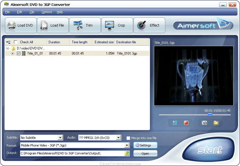The width and height of the screenshot is (240, 166).
Task: Close the converter window
Action: coord(232,5)
